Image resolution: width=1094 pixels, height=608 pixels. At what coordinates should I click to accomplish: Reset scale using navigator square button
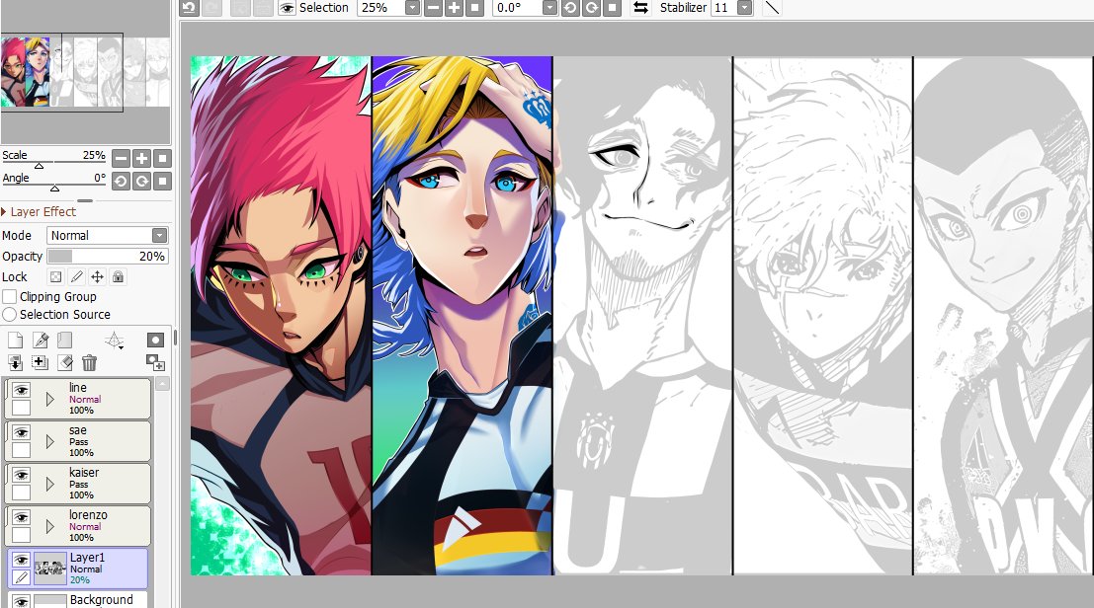[x=162, y=159]
